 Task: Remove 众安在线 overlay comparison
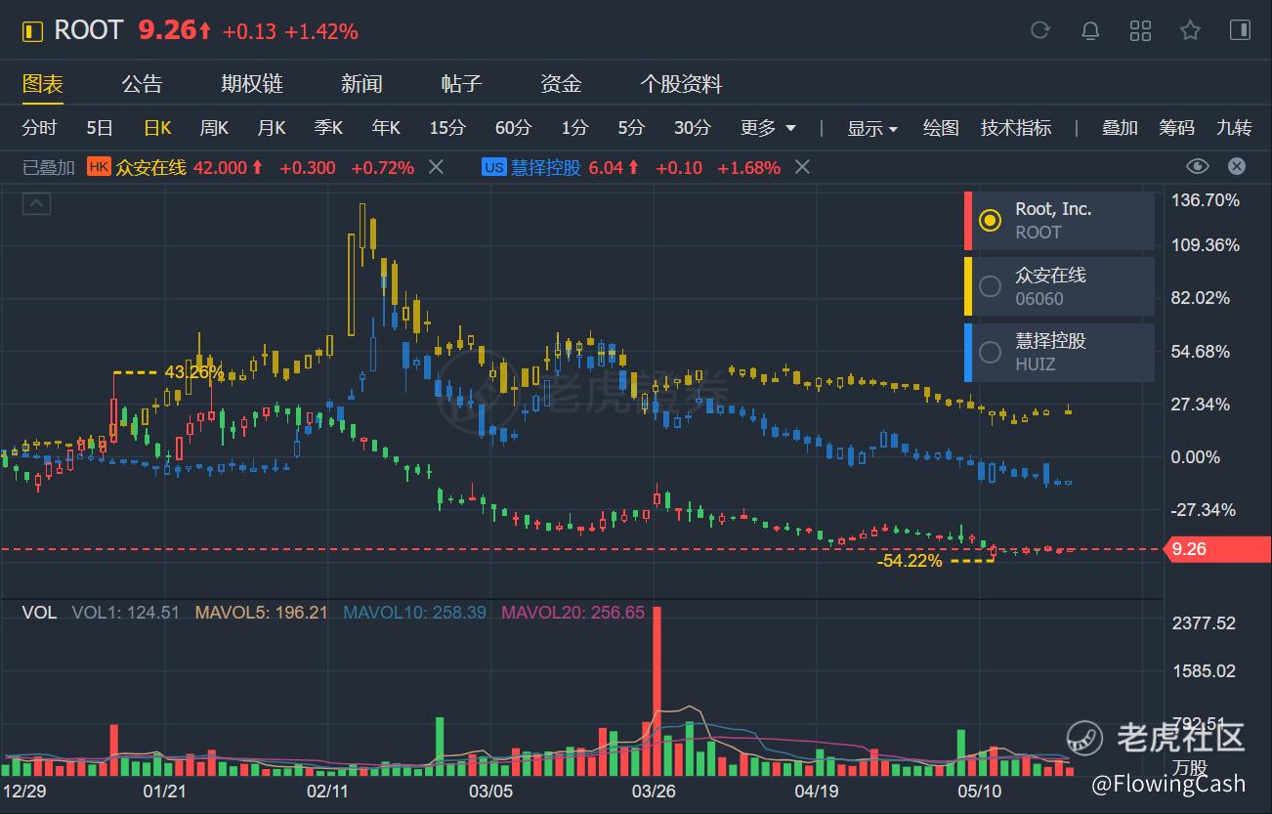coord(437,167)
